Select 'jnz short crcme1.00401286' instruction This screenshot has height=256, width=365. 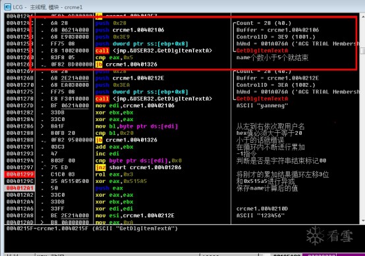(x=138, y=167)
